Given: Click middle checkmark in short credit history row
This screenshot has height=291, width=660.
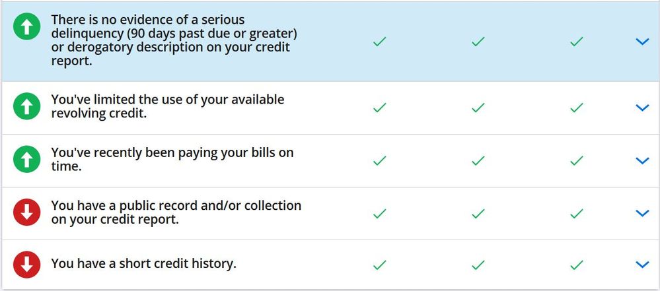Looking at the screenshot, I should pyautogui.click(x=478, y=265).
